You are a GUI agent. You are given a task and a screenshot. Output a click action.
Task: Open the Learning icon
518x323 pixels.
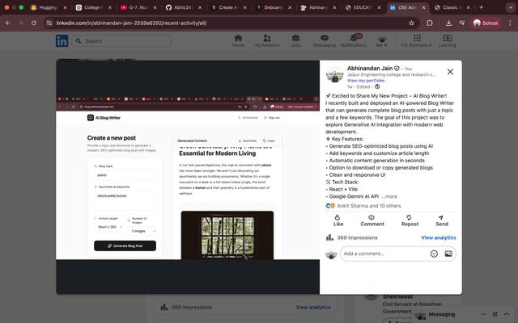(x=448, y=41)
